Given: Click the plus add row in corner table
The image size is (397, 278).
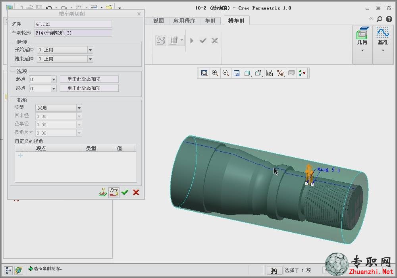Looking at the screenshot, I should point(20,155).
